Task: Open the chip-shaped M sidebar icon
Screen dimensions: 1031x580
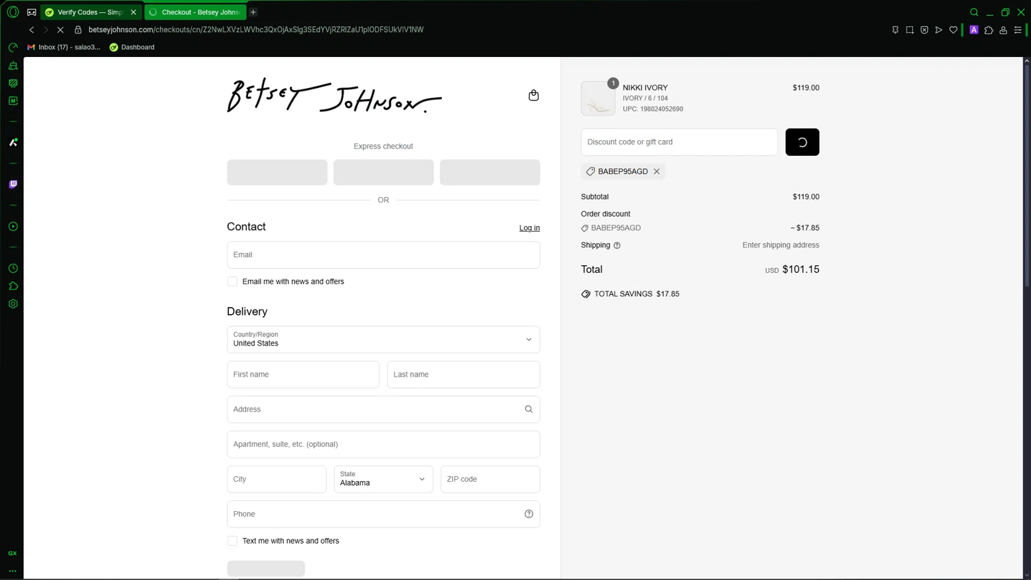Action: [13, 101]
